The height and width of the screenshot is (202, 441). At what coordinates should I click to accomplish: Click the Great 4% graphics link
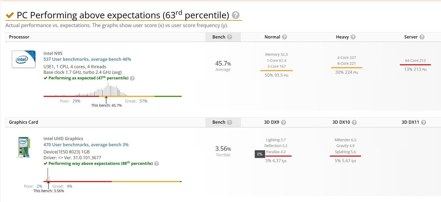pyautogui.click(x=70, y=186)
